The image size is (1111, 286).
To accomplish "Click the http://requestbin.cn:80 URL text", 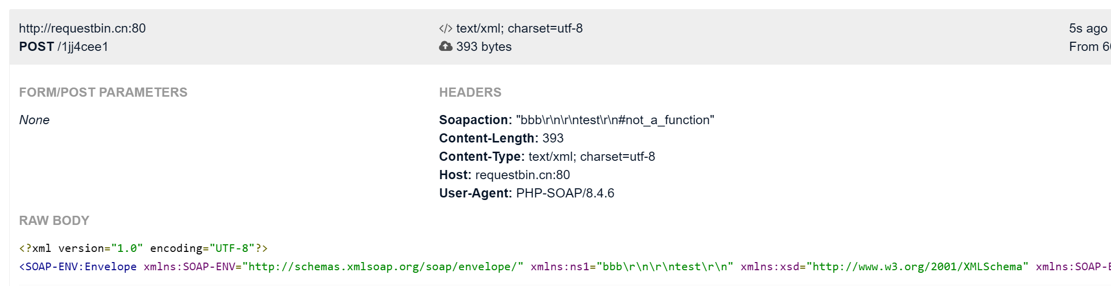I will pos(82,28).
